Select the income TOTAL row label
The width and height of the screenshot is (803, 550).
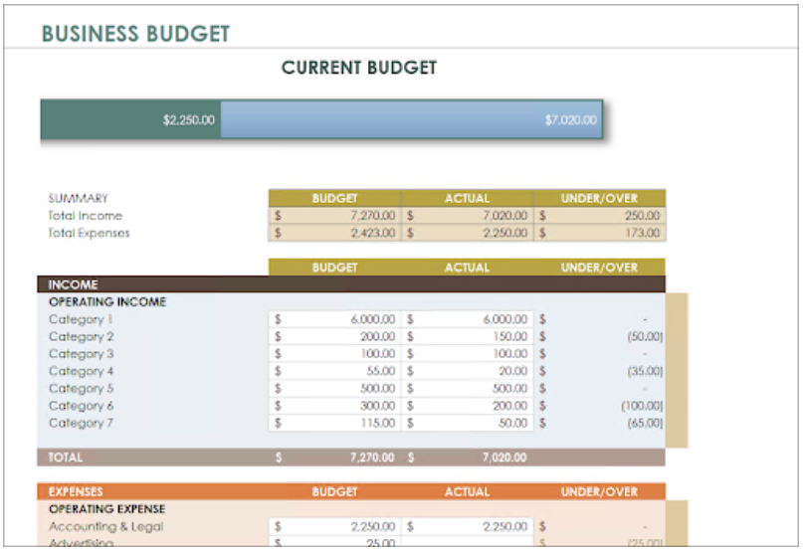67,458
